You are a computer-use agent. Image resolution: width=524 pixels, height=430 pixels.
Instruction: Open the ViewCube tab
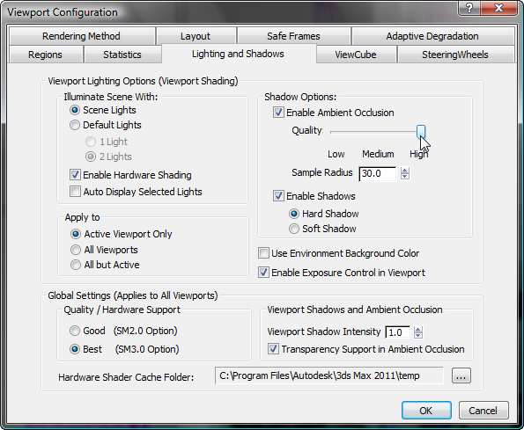pos(356,55)
